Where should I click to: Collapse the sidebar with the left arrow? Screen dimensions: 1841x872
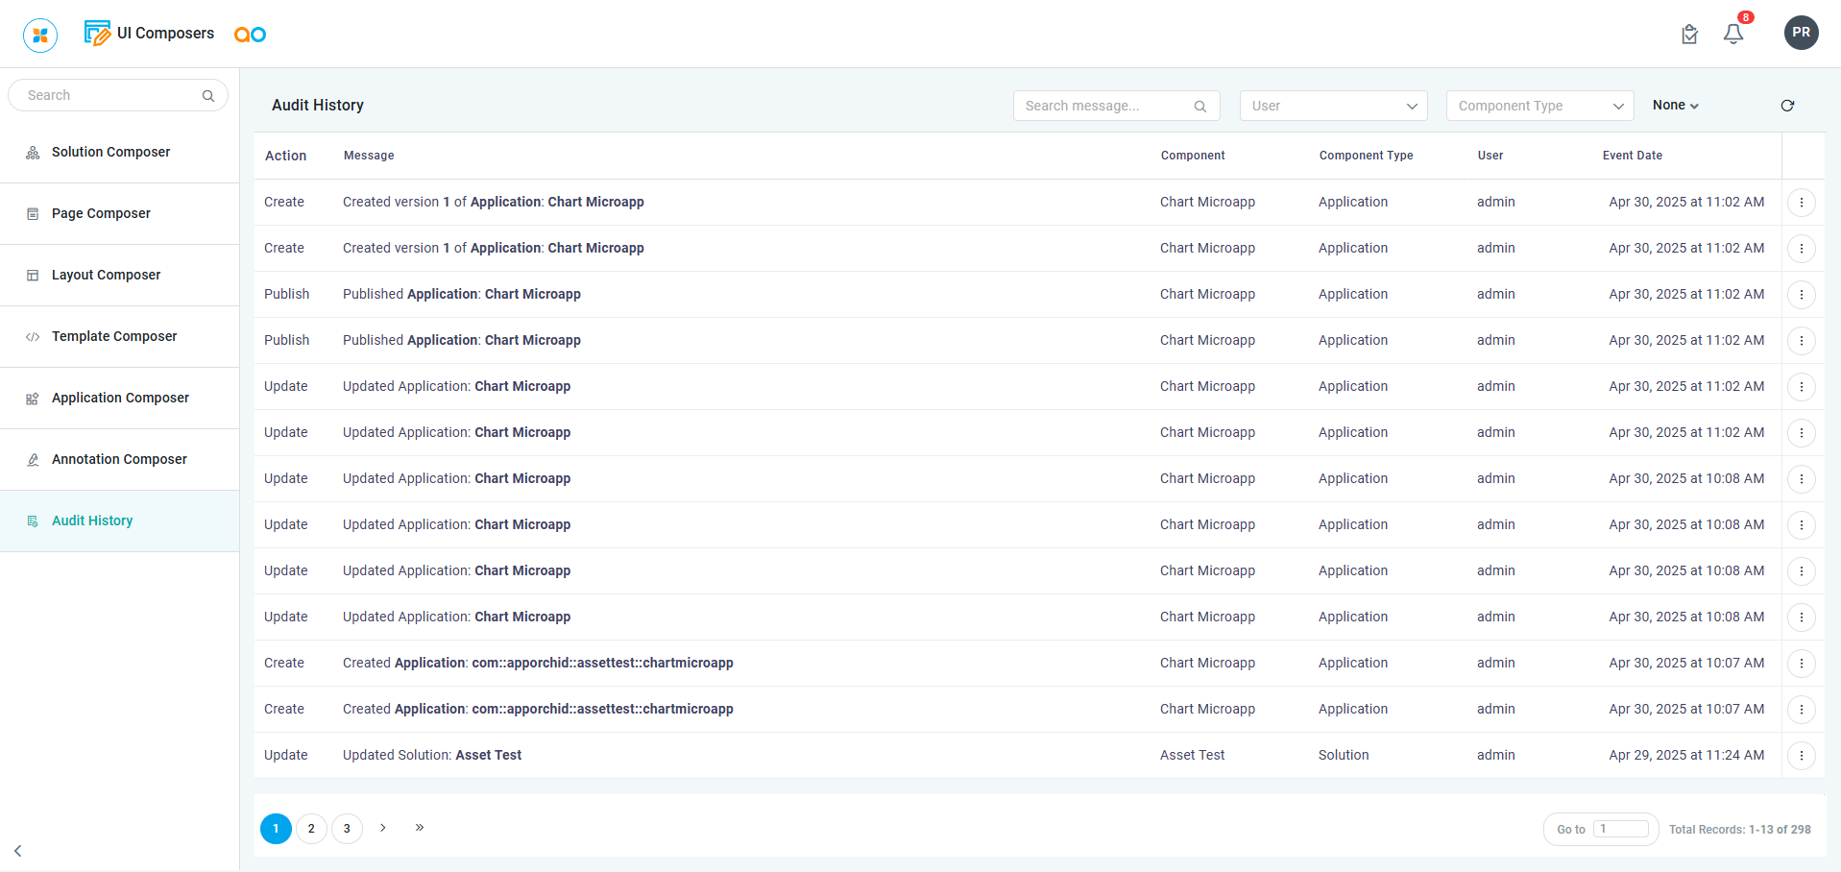18,850
